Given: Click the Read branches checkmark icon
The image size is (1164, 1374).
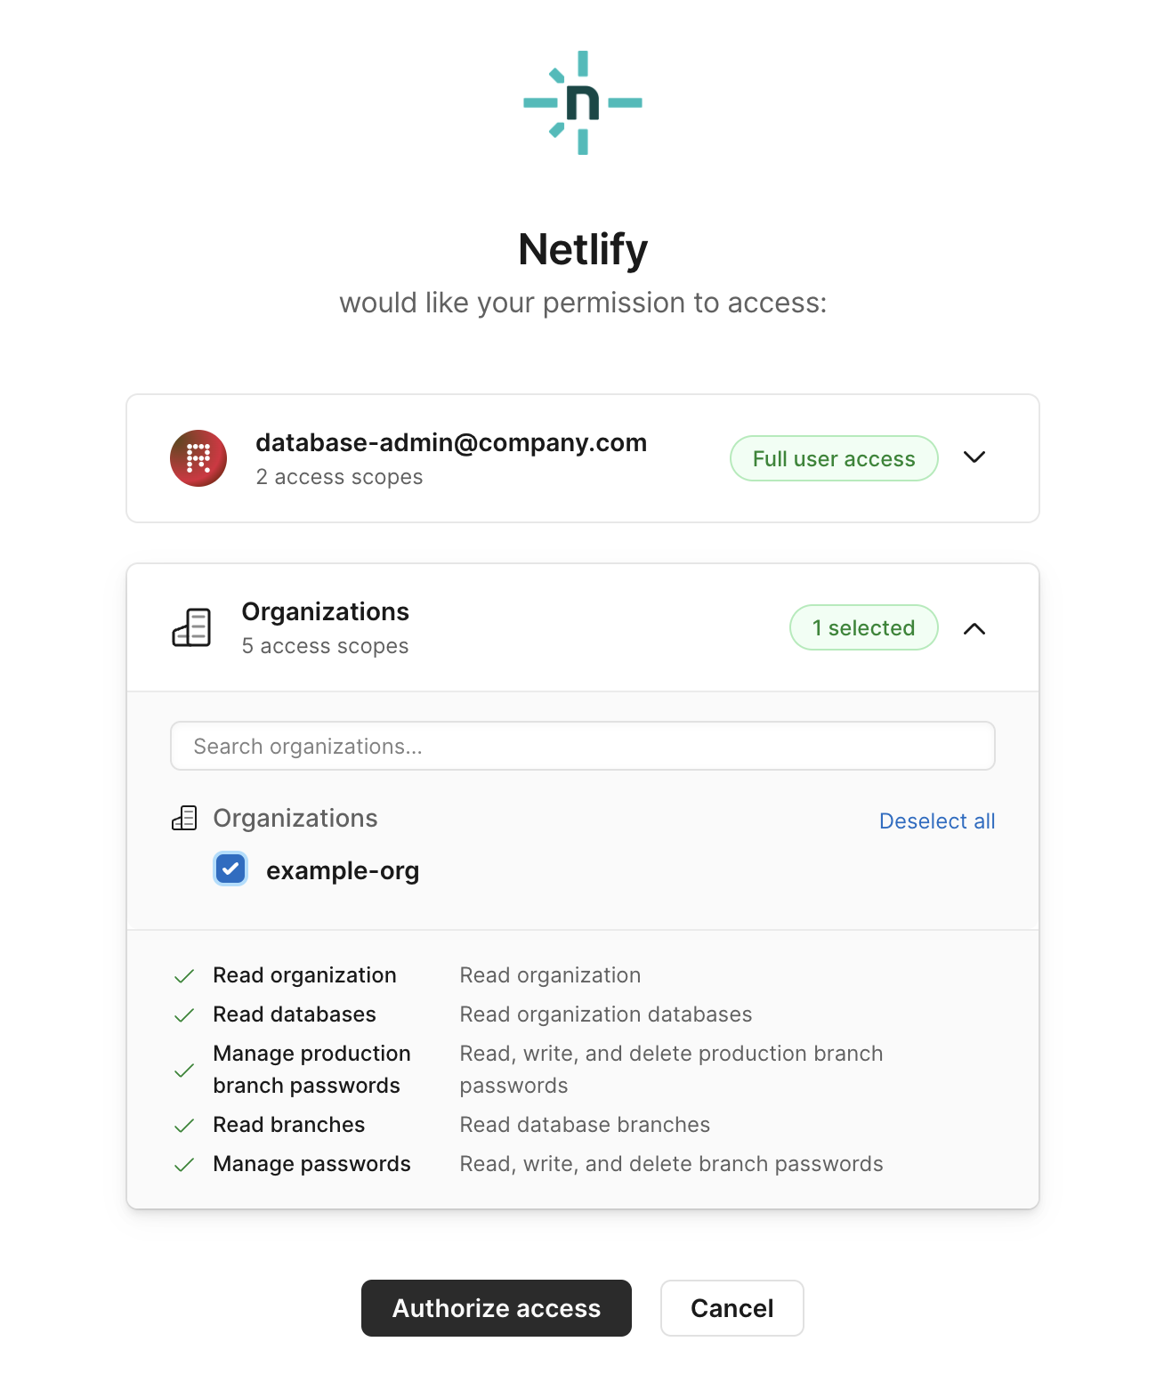Looking at the screenshot, I should (x=184, y=1126).
